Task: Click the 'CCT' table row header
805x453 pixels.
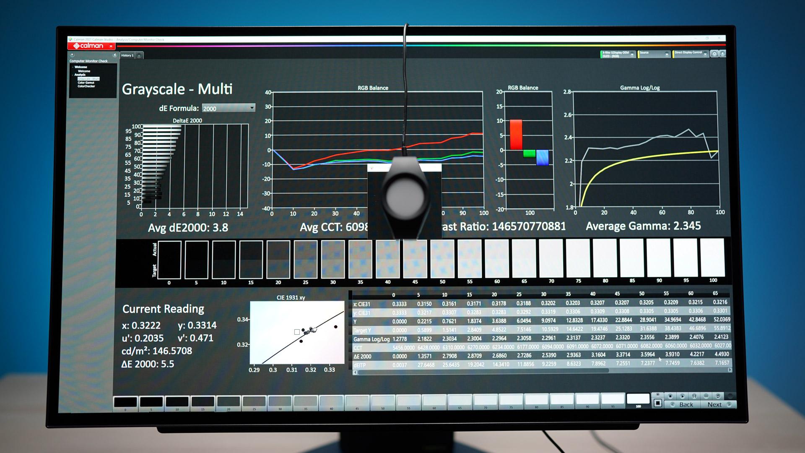Action: [x=358, y=348]
